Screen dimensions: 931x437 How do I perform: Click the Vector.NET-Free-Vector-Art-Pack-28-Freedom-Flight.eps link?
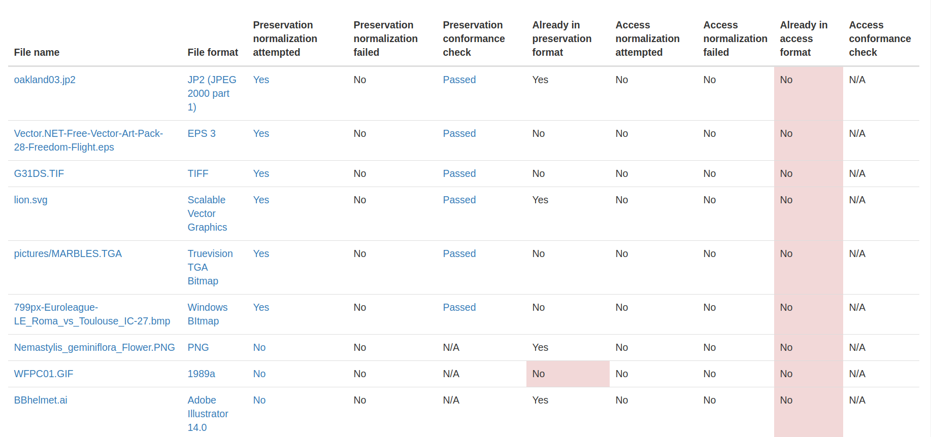pos(88,140)
